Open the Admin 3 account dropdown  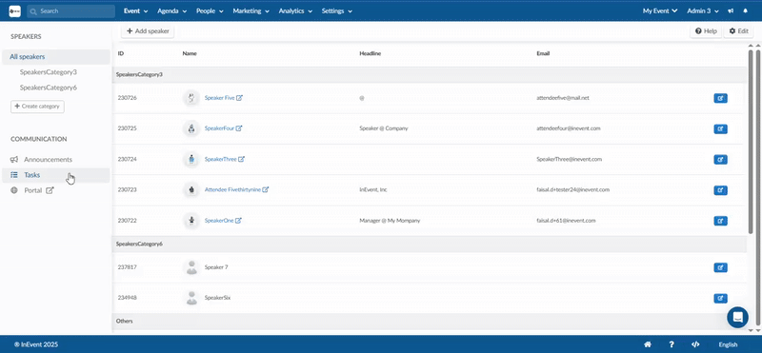coord(704,10)
